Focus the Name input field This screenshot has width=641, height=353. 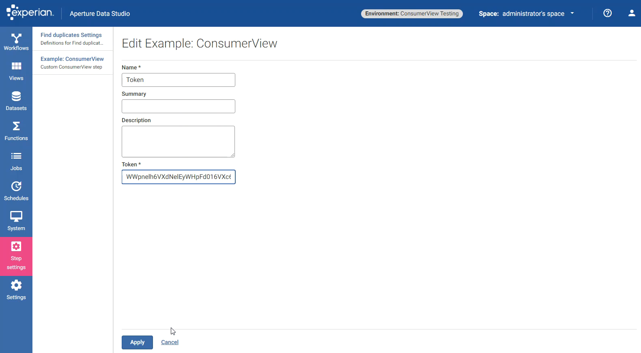click(179, 80)
